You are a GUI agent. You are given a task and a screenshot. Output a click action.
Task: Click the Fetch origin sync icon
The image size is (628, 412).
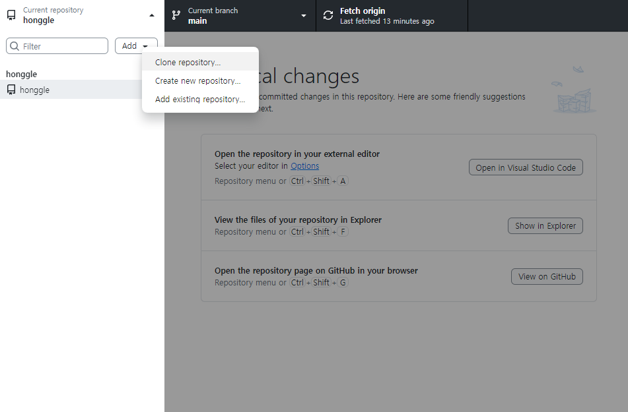328,15
